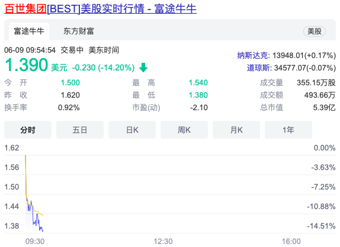This screenshot has width=340, height=247.
Task: Click the current price 1.390
Action: click(x=26, y=65)
